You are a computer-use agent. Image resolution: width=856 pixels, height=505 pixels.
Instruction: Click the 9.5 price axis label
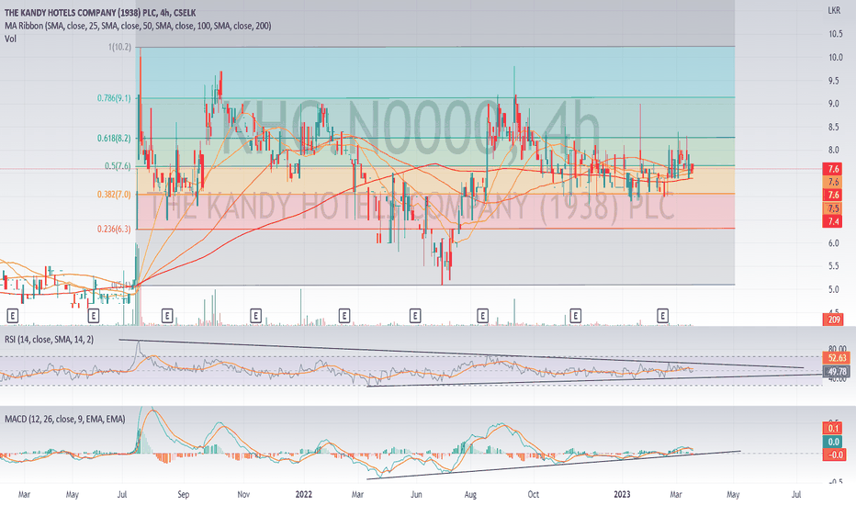[834, 81]
